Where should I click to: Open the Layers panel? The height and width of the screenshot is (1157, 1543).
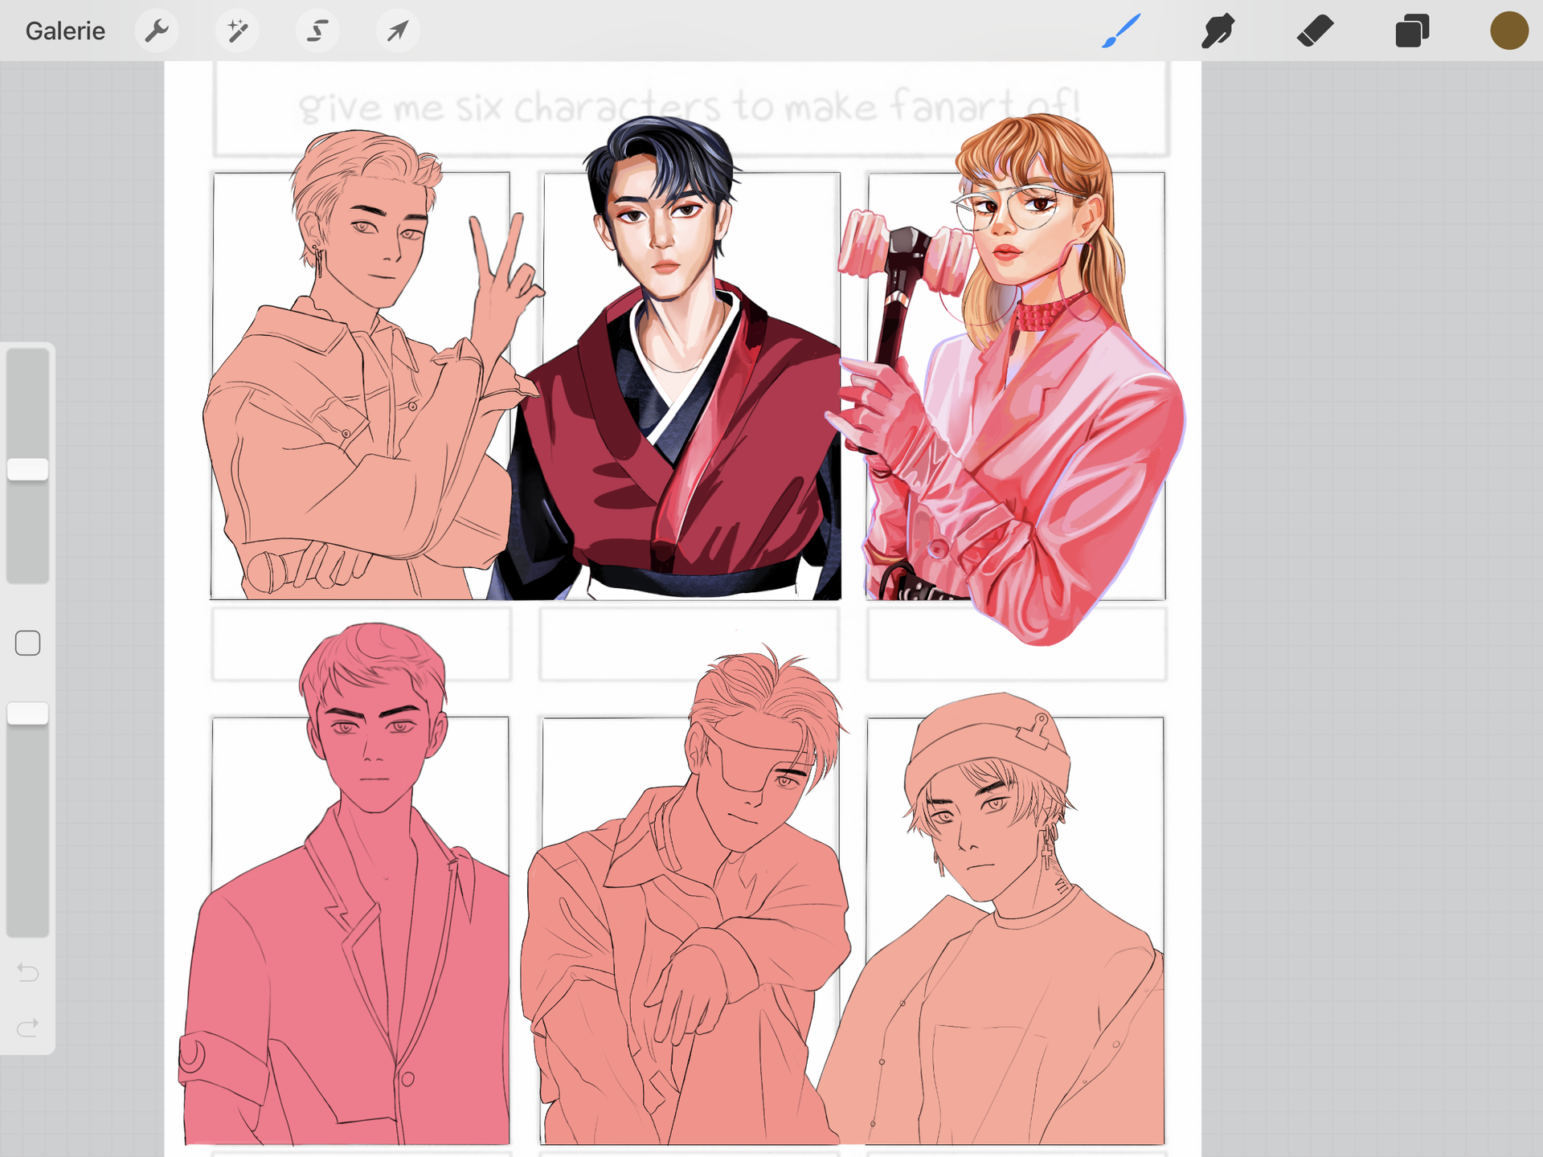tap(1412, 31)
